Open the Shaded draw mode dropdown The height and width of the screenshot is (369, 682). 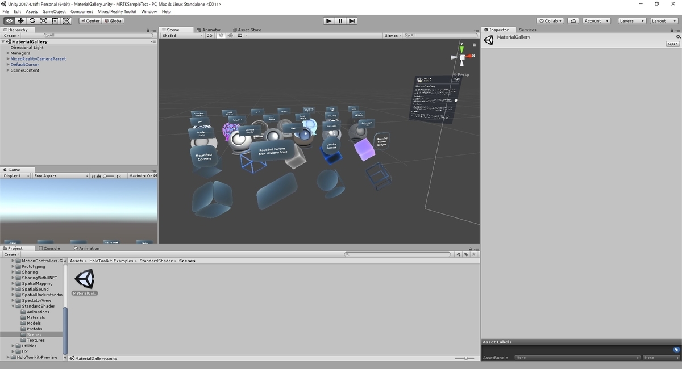(182, 36)
